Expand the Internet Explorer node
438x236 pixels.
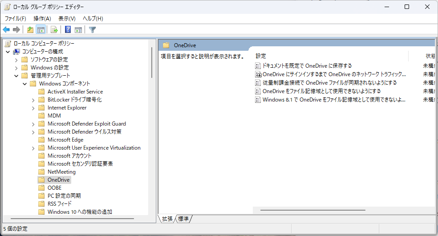(33, 108)
